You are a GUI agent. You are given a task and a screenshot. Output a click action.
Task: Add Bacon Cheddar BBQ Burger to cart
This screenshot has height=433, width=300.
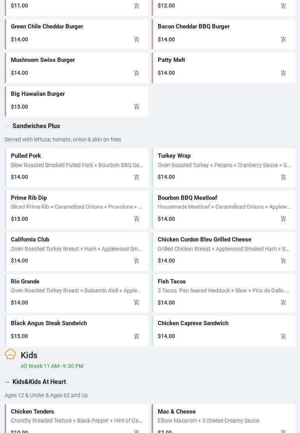pyautogui.click(x=283, y=39)
